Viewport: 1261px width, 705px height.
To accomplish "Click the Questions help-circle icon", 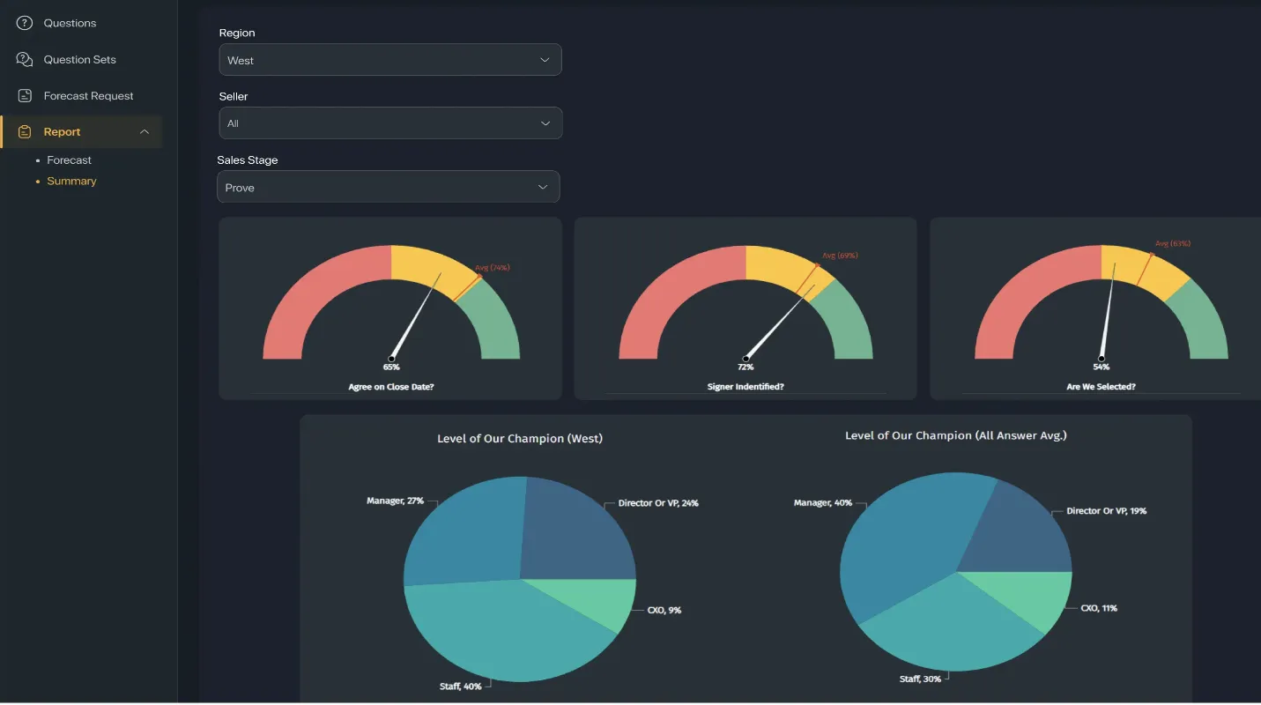I will pyautogui.click(x=25, y=23).
